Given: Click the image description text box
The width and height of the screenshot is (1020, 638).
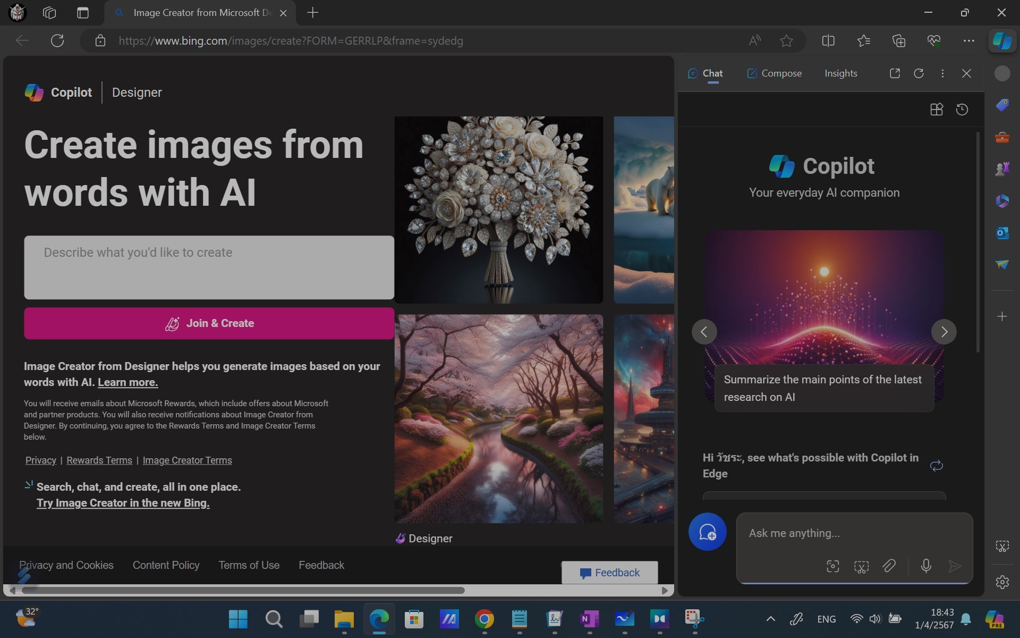Looking at the screenshot, I should 209,267.
